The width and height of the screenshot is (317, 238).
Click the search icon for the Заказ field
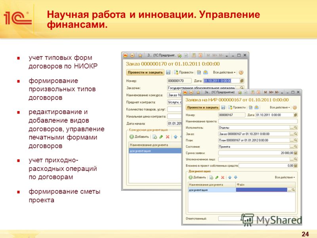coord(295,134)
